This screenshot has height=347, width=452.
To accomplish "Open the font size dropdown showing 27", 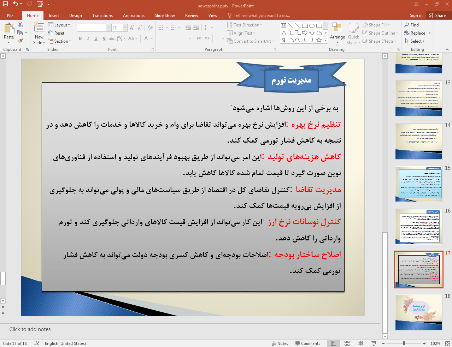I will click(x=125, y=28).
